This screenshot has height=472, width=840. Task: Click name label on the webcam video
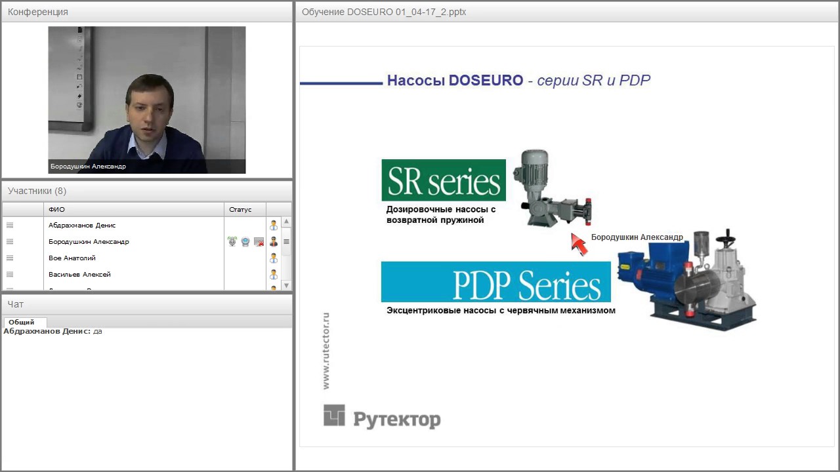88,167
